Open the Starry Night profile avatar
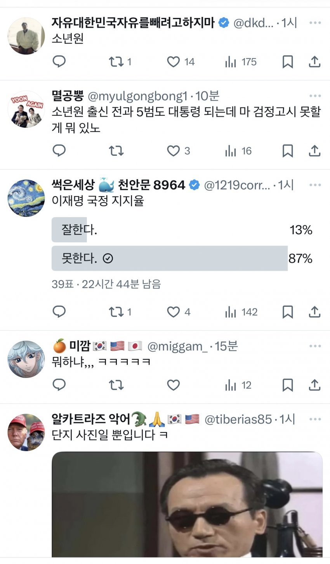This screenshot has height=564, width=330. click(26, 198)
